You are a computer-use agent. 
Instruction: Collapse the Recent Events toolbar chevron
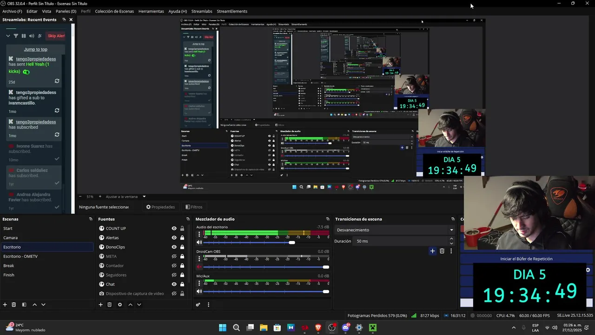coord(8,36)
